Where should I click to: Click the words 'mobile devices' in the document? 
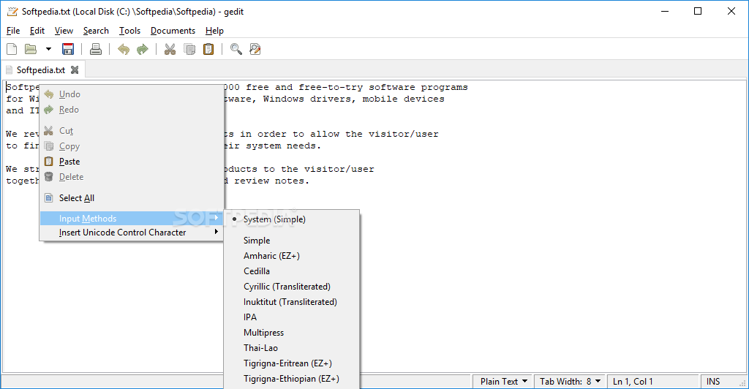403,99
